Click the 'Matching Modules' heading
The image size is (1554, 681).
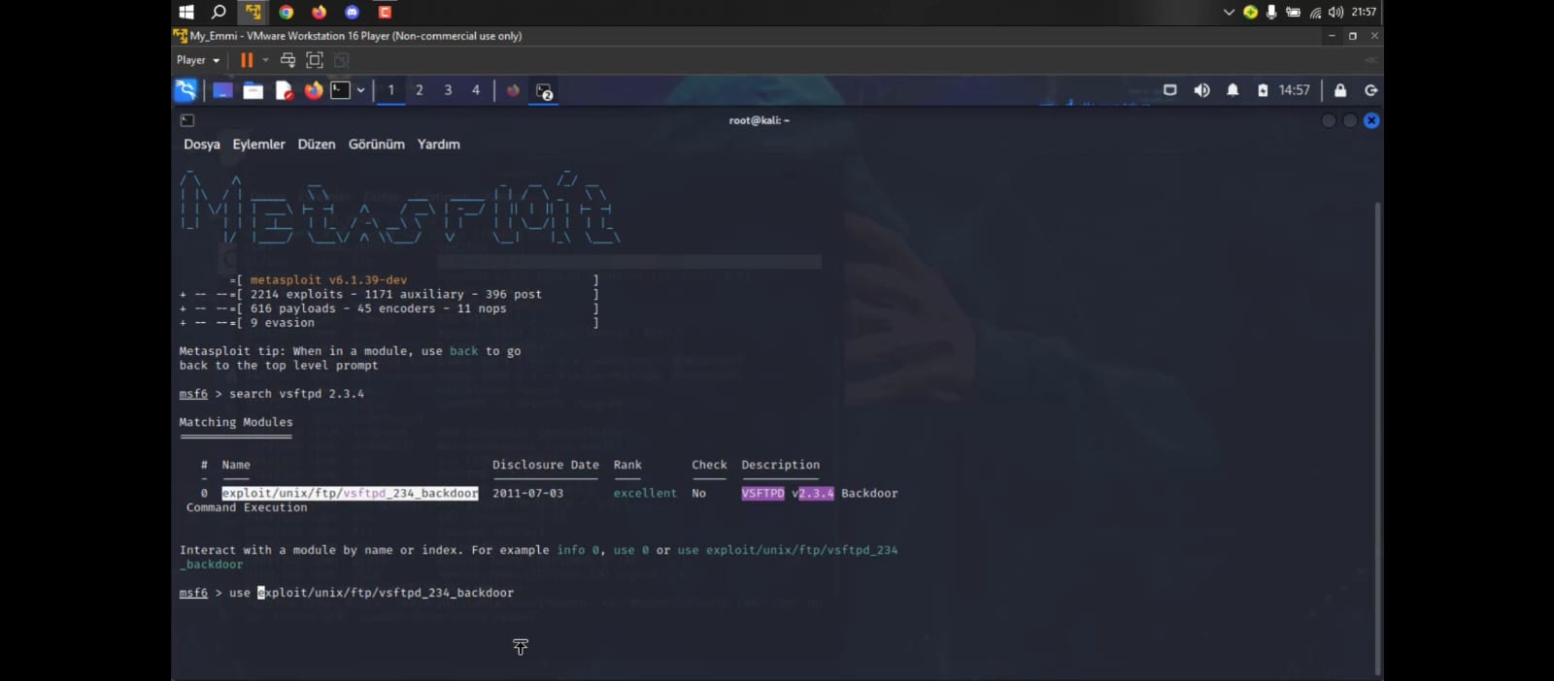pyautogui.click(x=236, y=422)
